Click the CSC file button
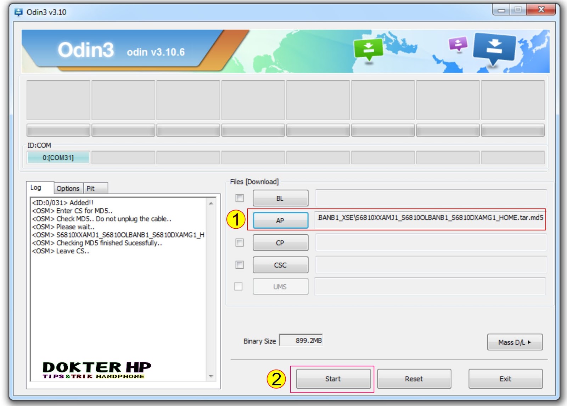567x406 pixels. pyautogui.click(x=280, y=265)
